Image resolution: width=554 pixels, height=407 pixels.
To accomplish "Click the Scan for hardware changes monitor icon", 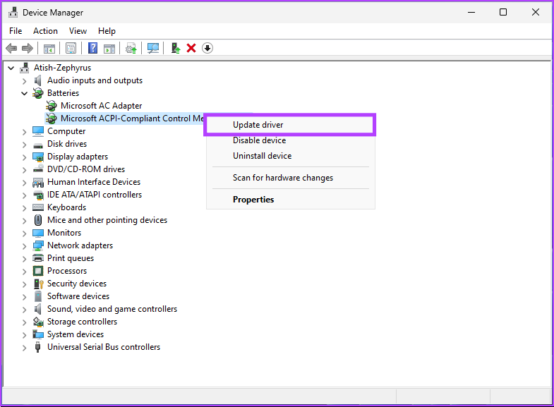I will pos(152,48).
